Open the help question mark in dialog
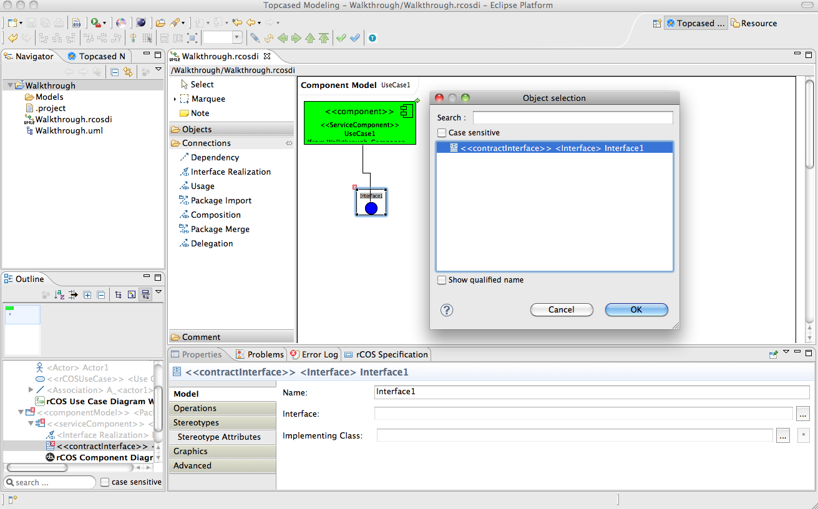This screenshot has width=818, height=509. tap(447, 310)
